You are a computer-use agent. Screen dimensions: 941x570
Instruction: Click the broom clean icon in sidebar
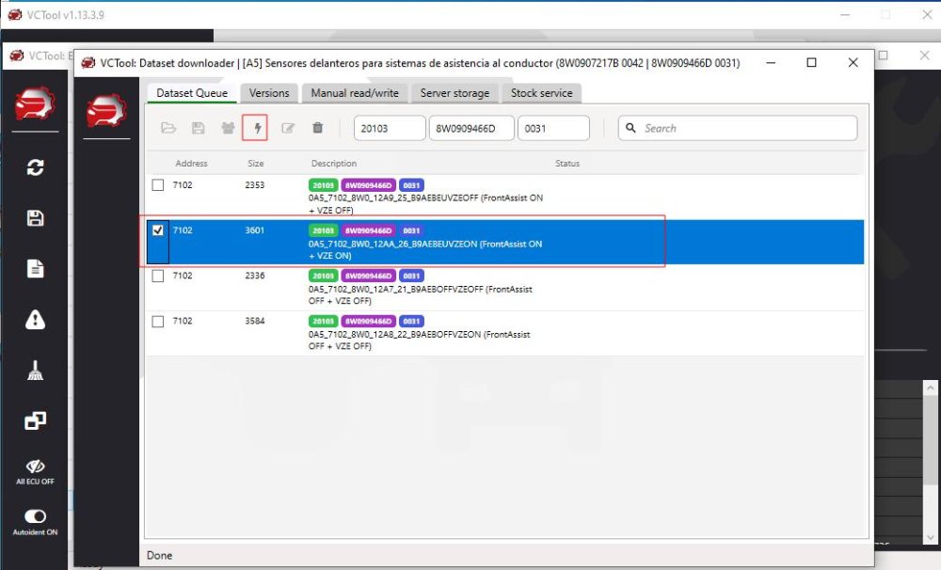coord(35,372)
